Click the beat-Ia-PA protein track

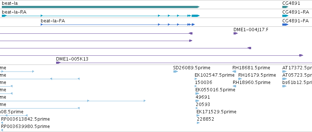click(x=118, y=25)
